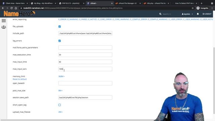Screen dimensions: 215x121
Task: Enable the short_open_tag checkbox
Action: click(59, 105)
